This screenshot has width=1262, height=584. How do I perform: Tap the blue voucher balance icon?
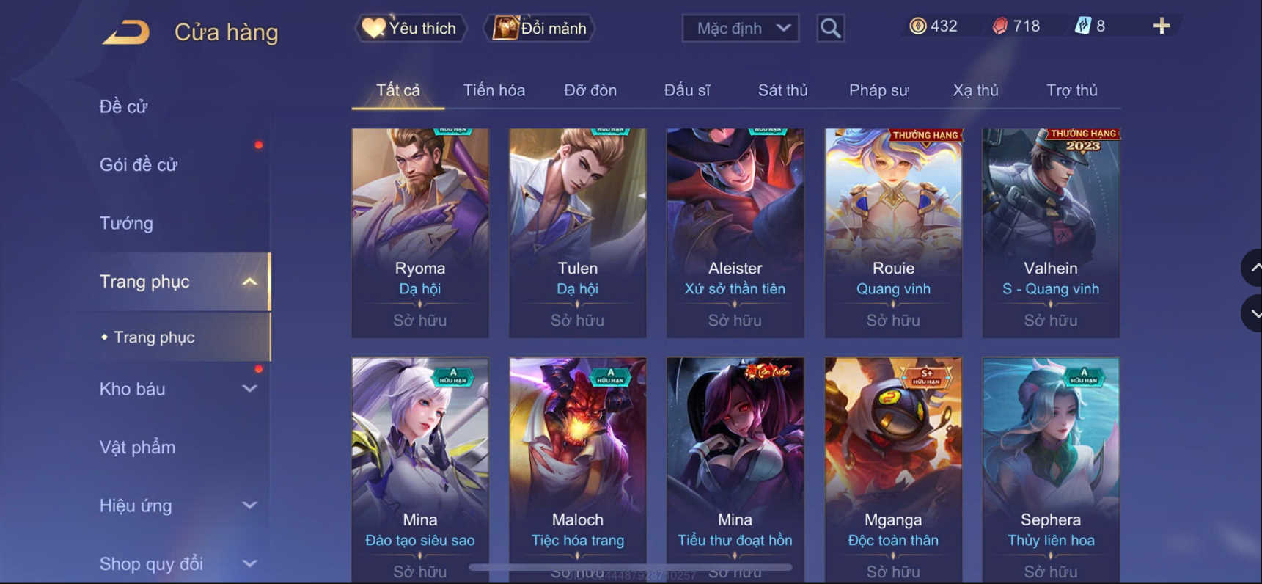point(1082,26)
